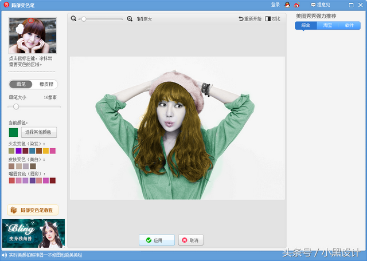
Task: Pick the purple hair color swatch
Action: (x=18, y=151)
